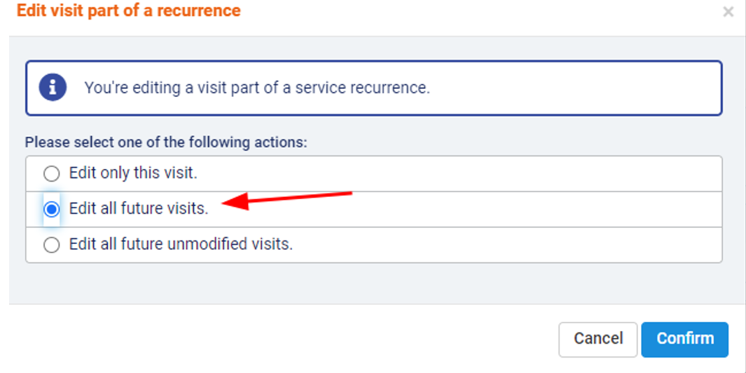Click the blue info icon in the banner

pos(53,88)
